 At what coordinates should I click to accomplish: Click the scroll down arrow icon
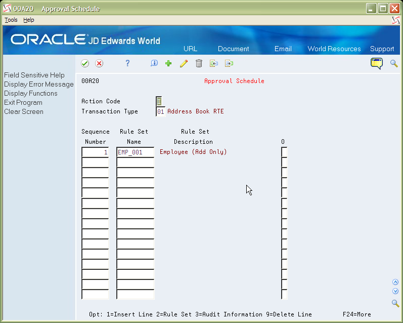[395, 291]
